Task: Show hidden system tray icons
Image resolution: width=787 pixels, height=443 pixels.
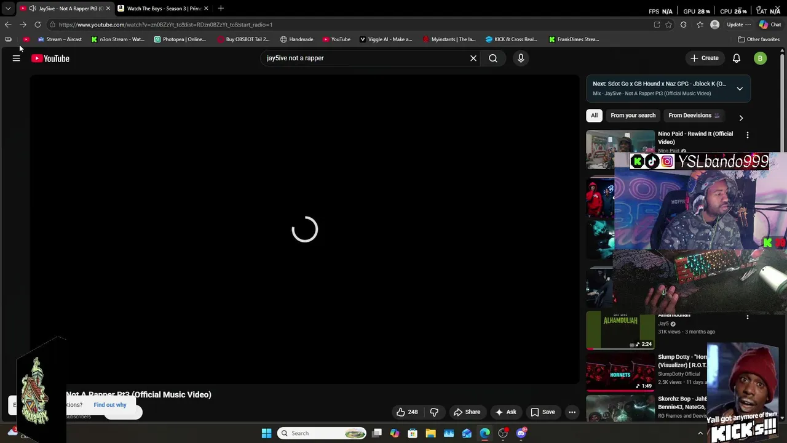Action: coord(700,433)
